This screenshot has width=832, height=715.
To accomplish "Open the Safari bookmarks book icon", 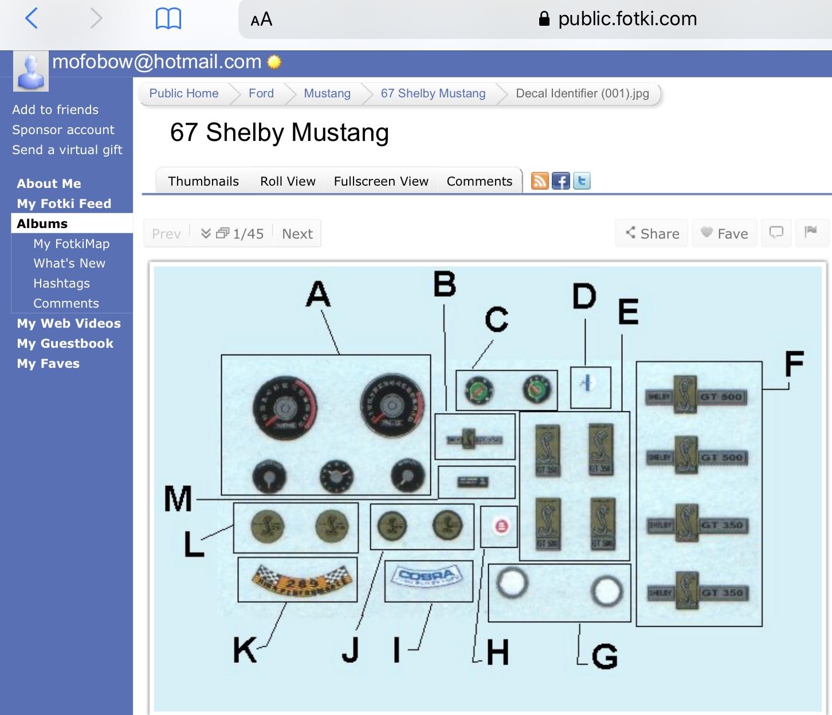I will pyautogui.click(x=168, y=19).
